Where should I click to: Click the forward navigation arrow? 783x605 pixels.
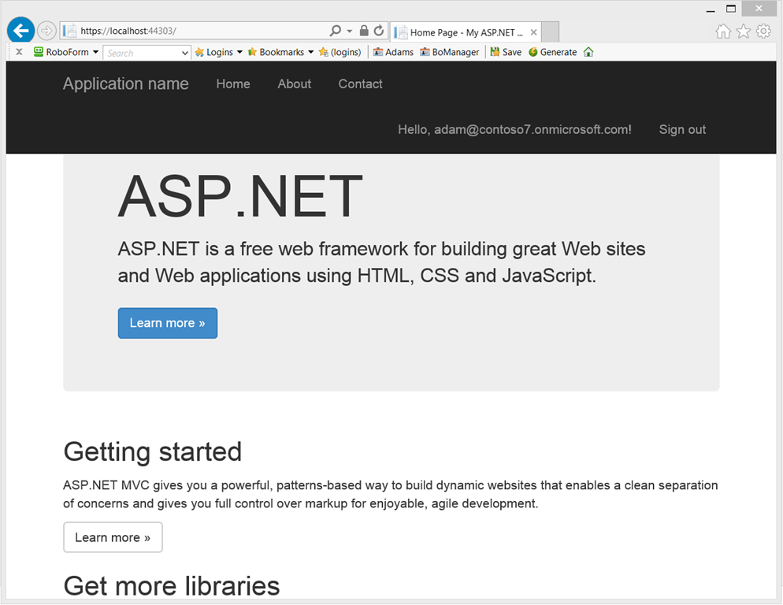point(46,31)
